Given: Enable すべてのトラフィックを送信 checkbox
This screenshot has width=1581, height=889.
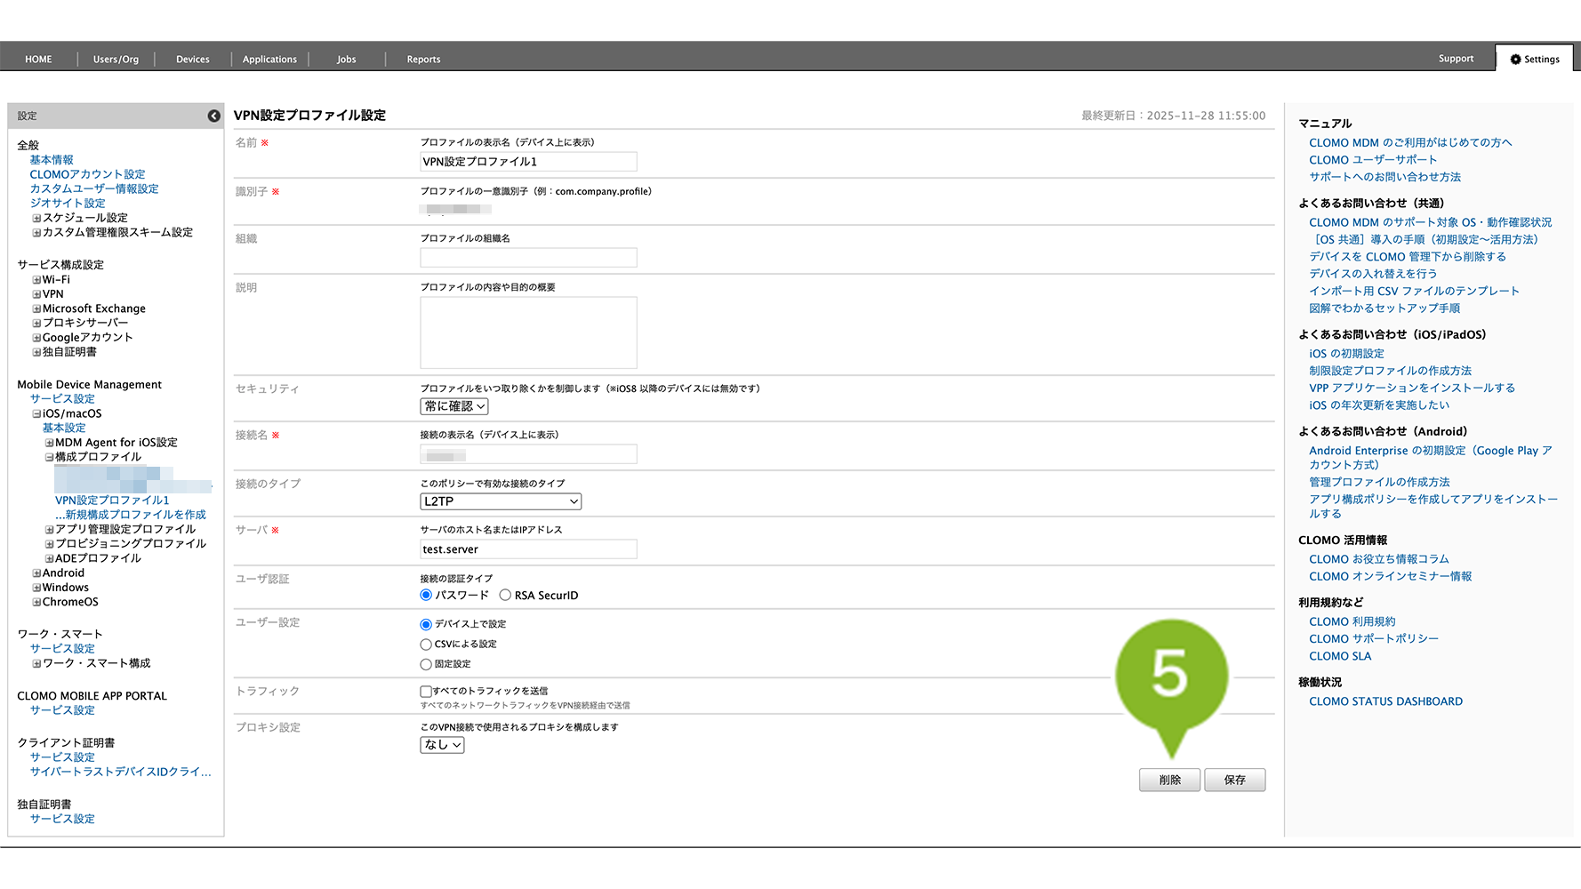Looking at the screenshot, I should (426, 692).
